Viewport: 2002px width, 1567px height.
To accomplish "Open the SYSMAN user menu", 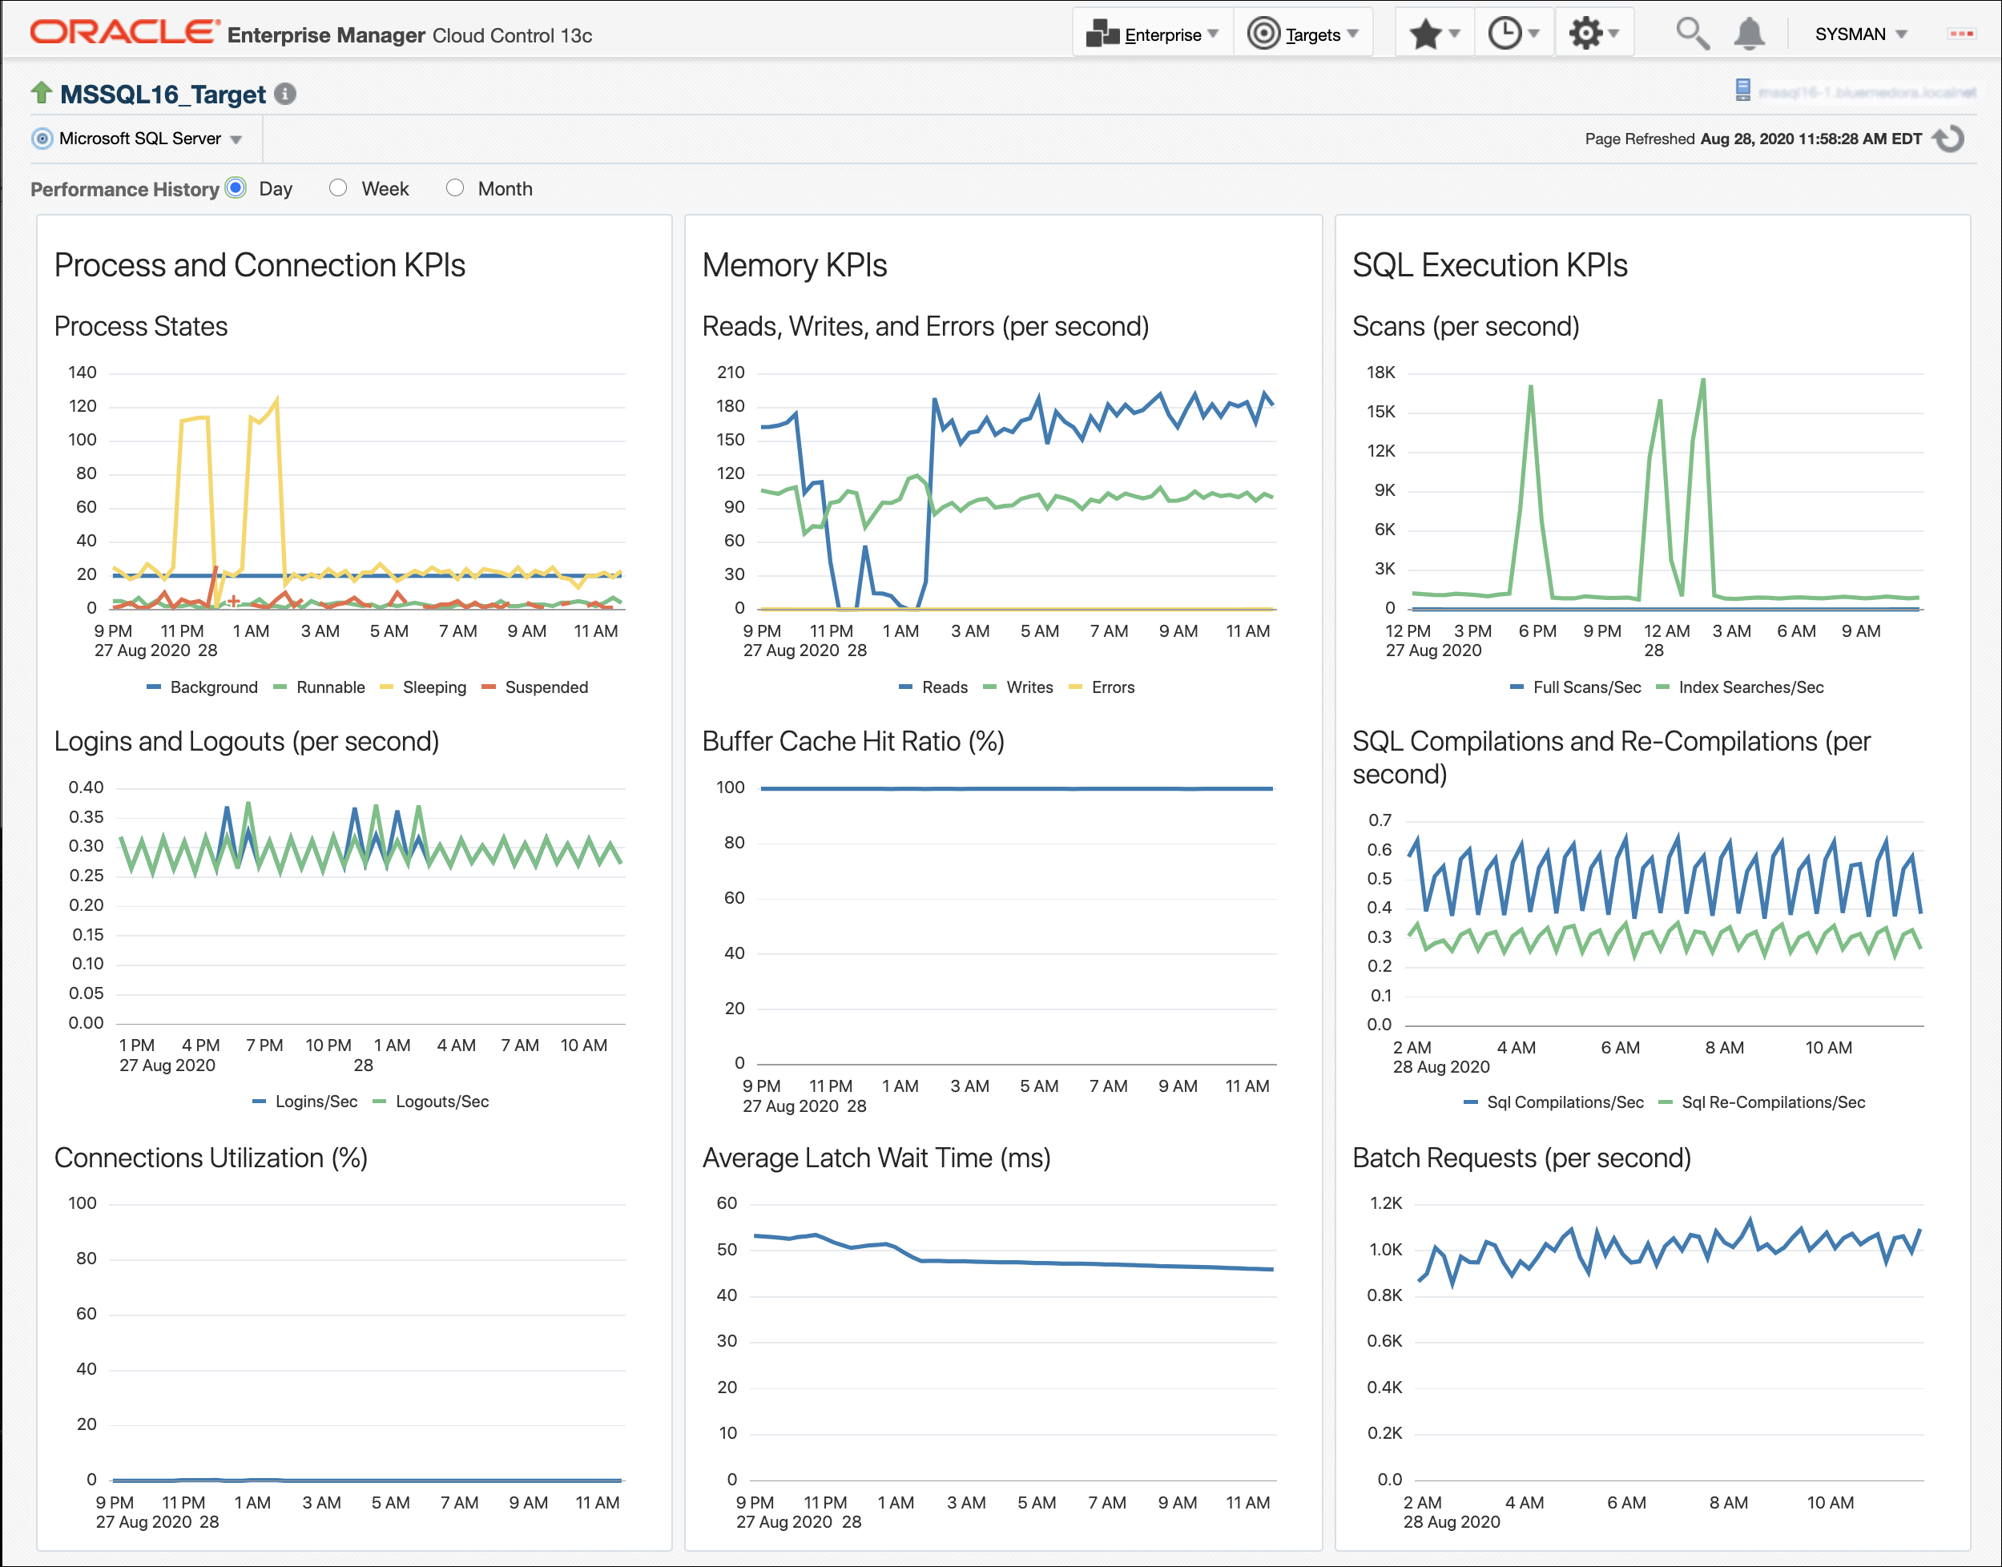I will pos(1861,34).
